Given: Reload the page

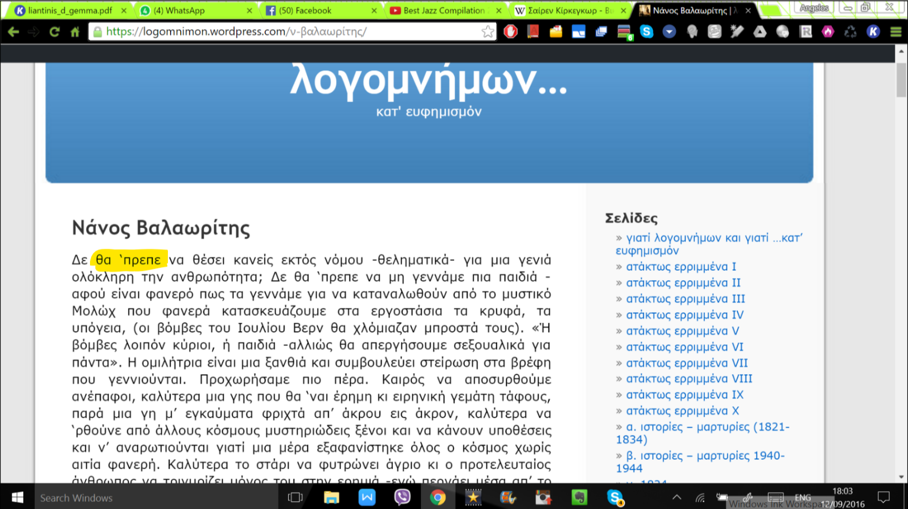Looking at the screenshot, I should tap(54, 32).
